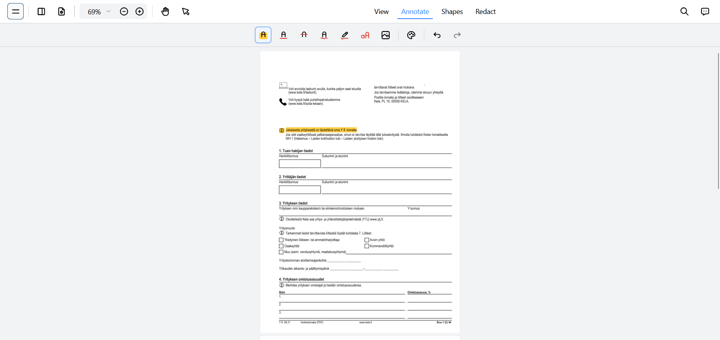Click the applicant Henkilötunnus input box
This screenshot has width=720, height=340.
point(300,164)
